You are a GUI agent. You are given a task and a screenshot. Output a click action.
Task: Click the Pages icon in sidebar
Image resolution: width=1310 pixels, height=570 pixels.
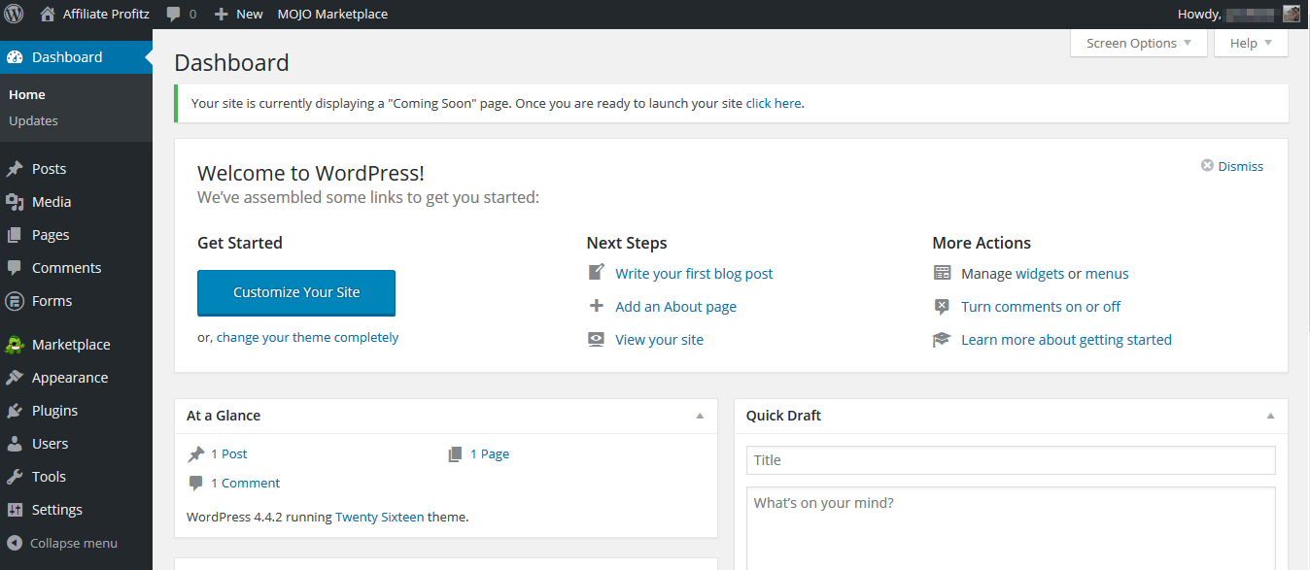click(x=15, y=235)
